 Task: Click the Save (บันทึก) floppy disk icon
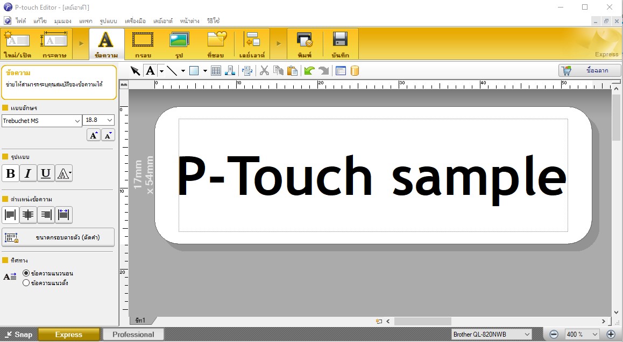pyautogui.click(x=340, y=44)
